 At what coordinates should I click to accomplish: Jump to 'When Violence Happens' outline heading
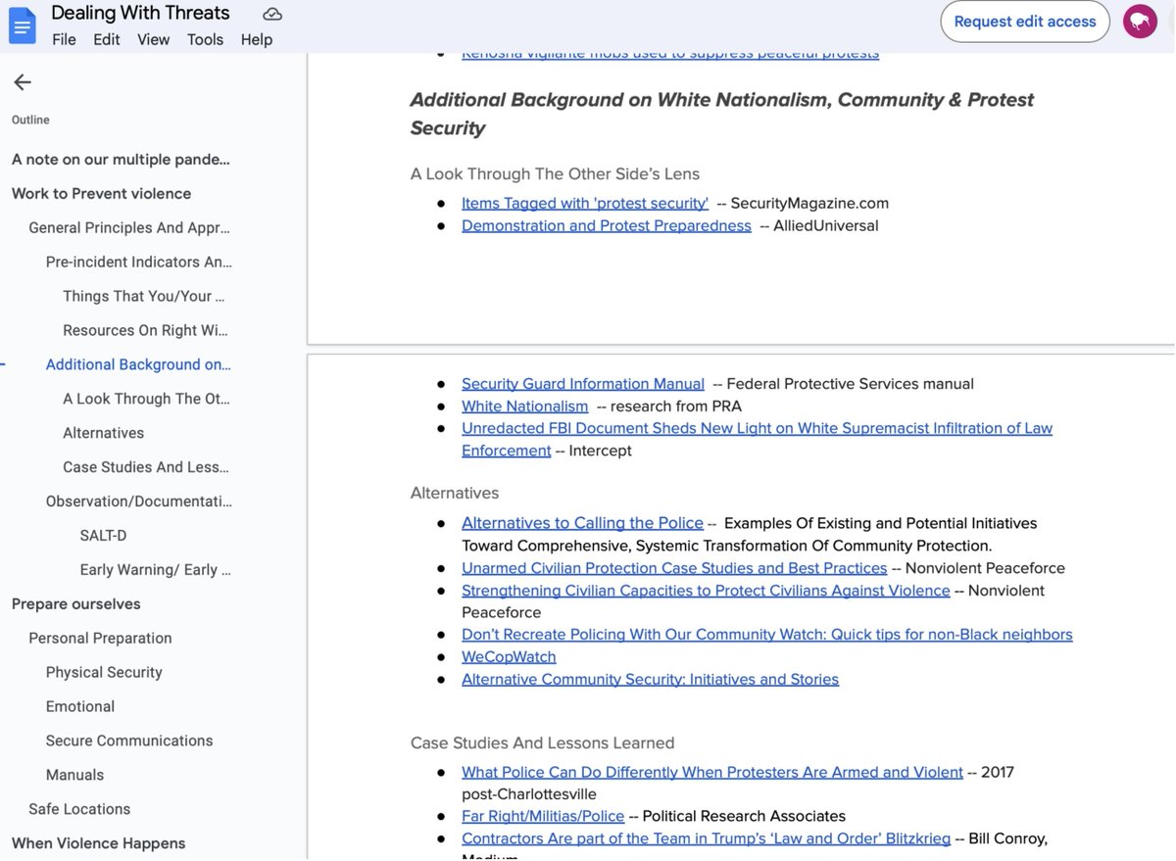click(98, 843)
